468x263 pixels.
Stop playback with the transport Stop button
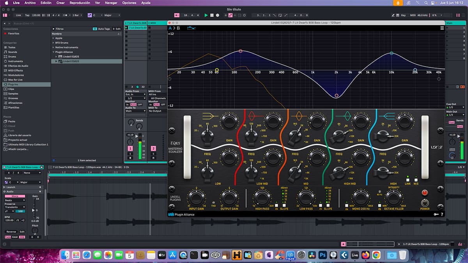tap(212, 15)
